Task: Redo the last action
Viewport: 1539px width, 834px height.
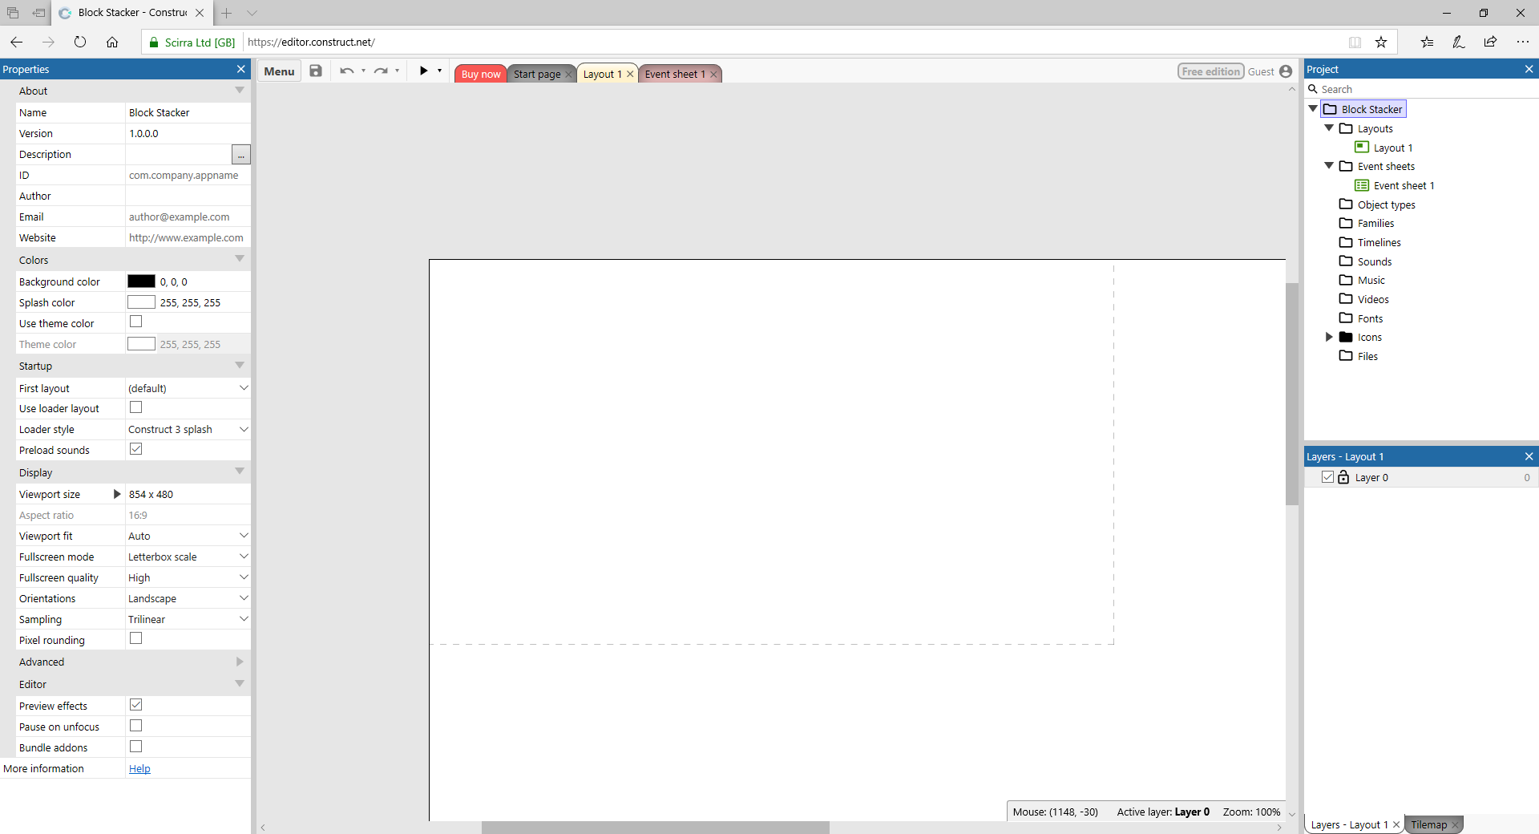Action: (380, 71)
